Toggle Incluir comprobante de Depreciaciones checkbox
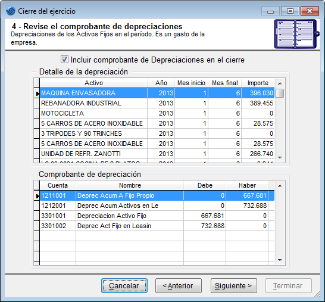 (x=64, y=60)
